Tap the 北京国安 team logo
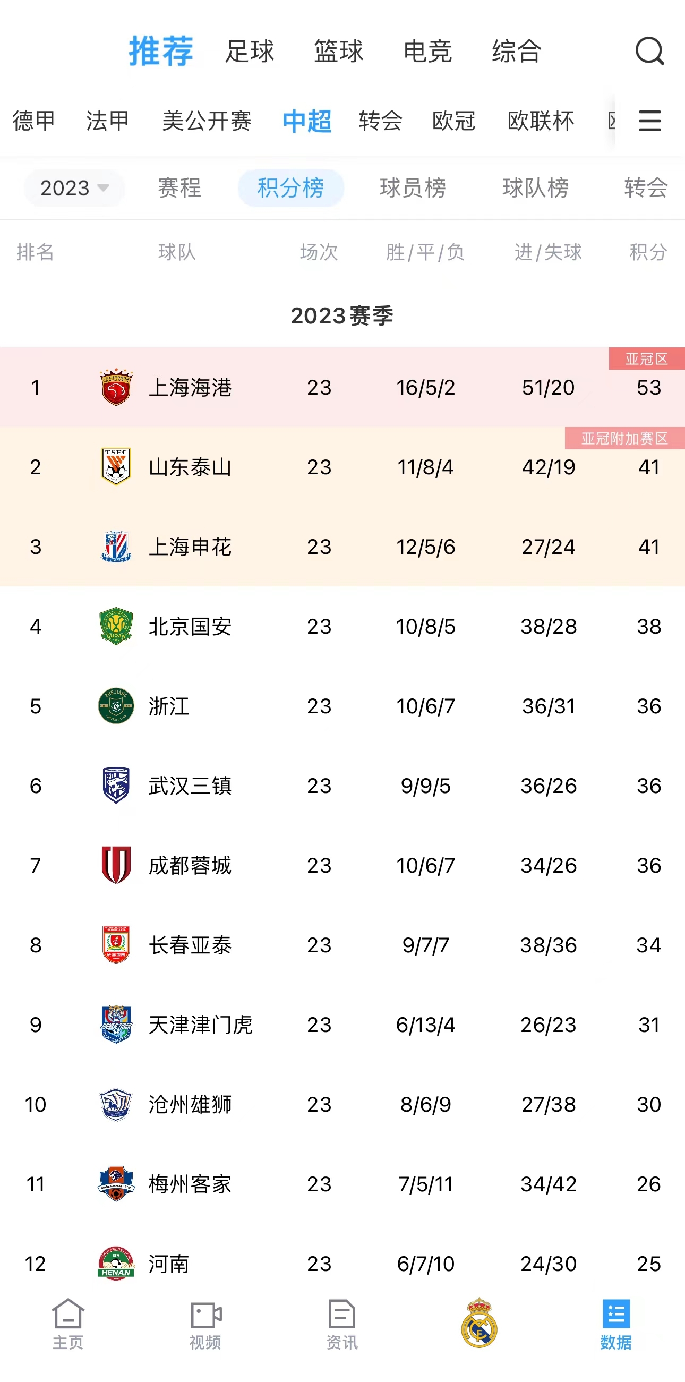685x1382 pixels. point(116,626)
